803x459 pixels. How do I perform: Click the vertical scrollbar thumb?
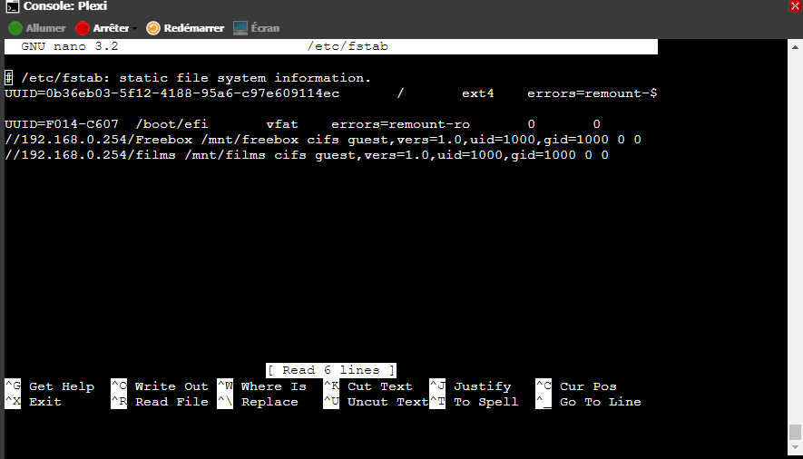[x=795, y=432]
